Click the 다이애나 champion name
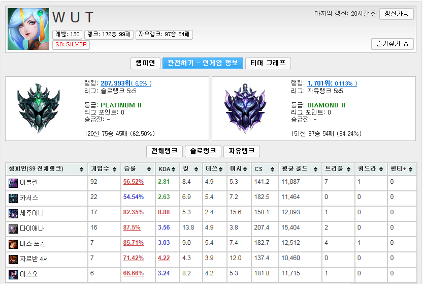 (32, 229)
